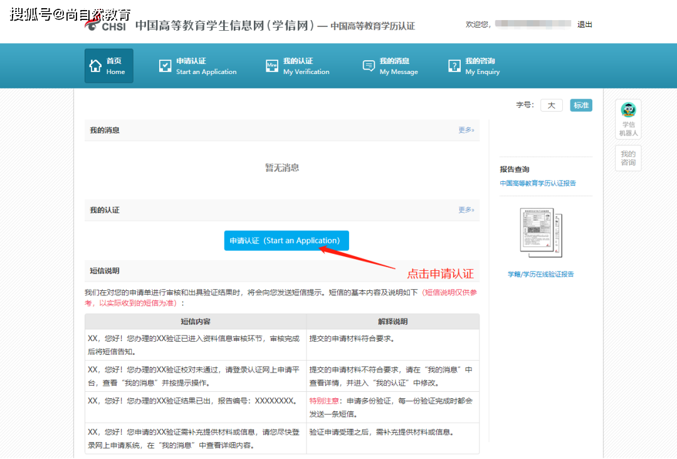
Task: Open the 我的咨询 sidebar panel
Action: 627,157
